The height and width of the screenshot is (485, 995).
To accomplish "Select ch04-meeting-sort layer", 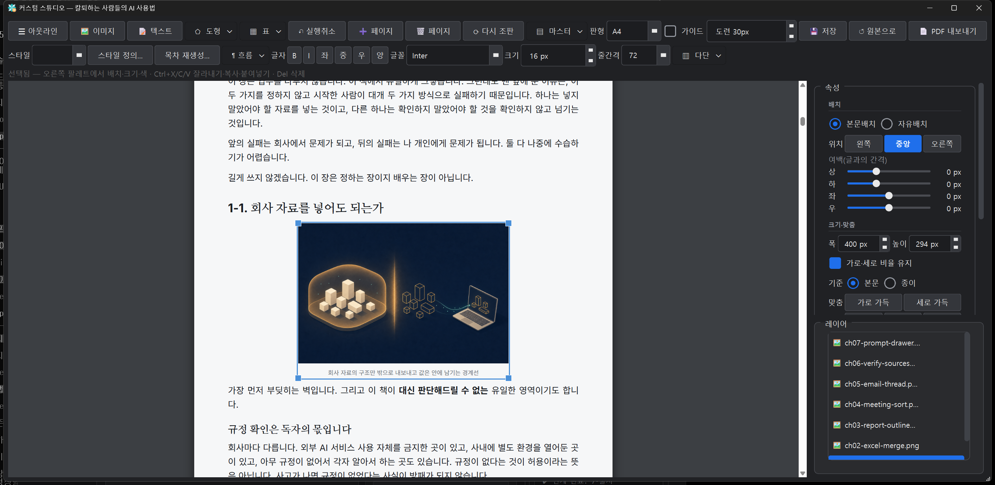I will coord(896,404).
